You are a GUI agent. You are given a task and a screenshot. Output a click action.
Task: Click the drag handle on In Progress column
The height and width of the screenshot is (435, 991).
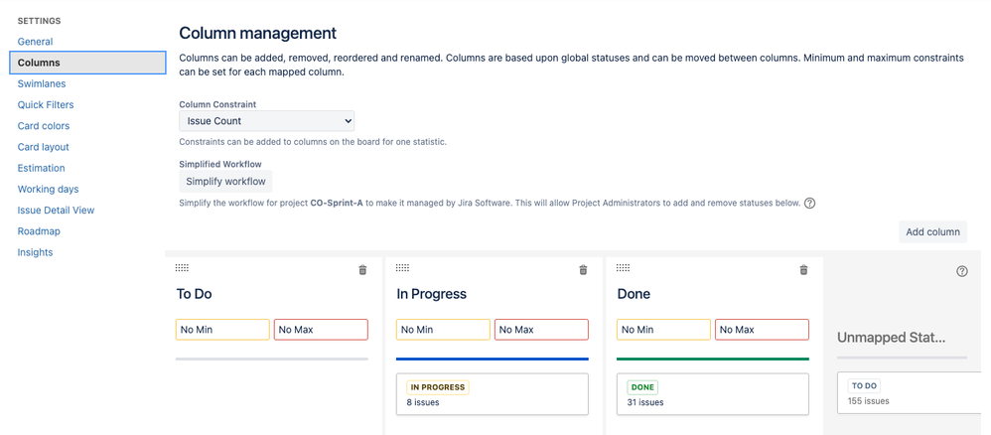click(402, 268)
